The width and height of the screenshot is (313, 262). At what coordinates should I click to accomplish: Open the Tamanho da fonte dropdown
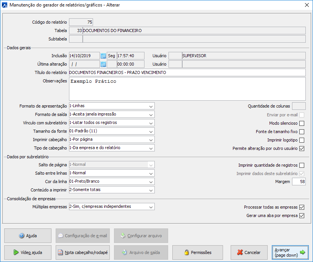(151, 131)
